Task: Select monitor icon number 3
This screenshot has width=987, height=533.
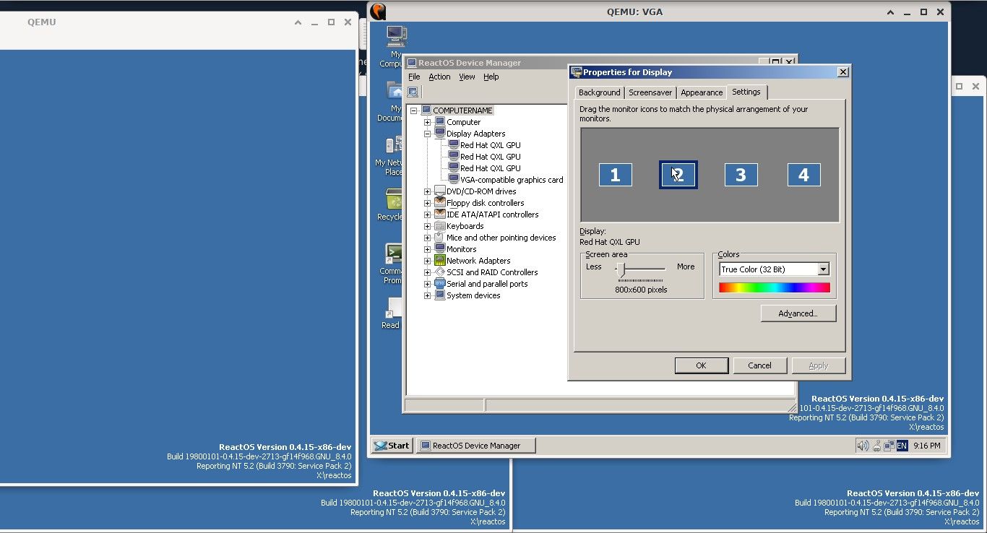Action: (x=741, y=175)
